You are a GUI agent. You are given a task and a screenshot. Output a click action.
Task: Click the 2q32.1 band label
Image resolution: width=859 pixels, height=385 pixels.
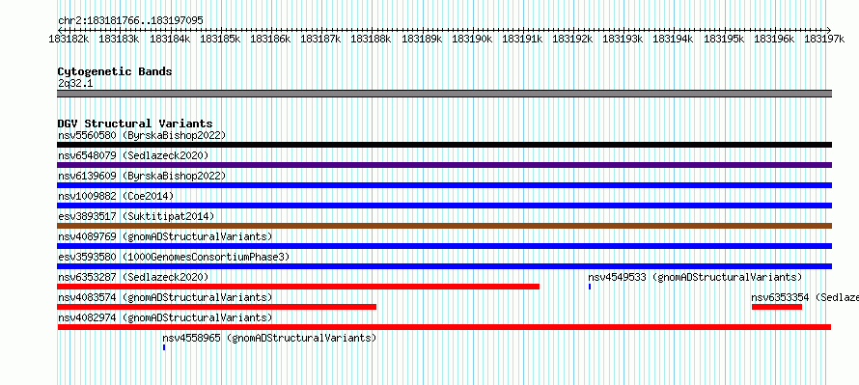(75, 83)
